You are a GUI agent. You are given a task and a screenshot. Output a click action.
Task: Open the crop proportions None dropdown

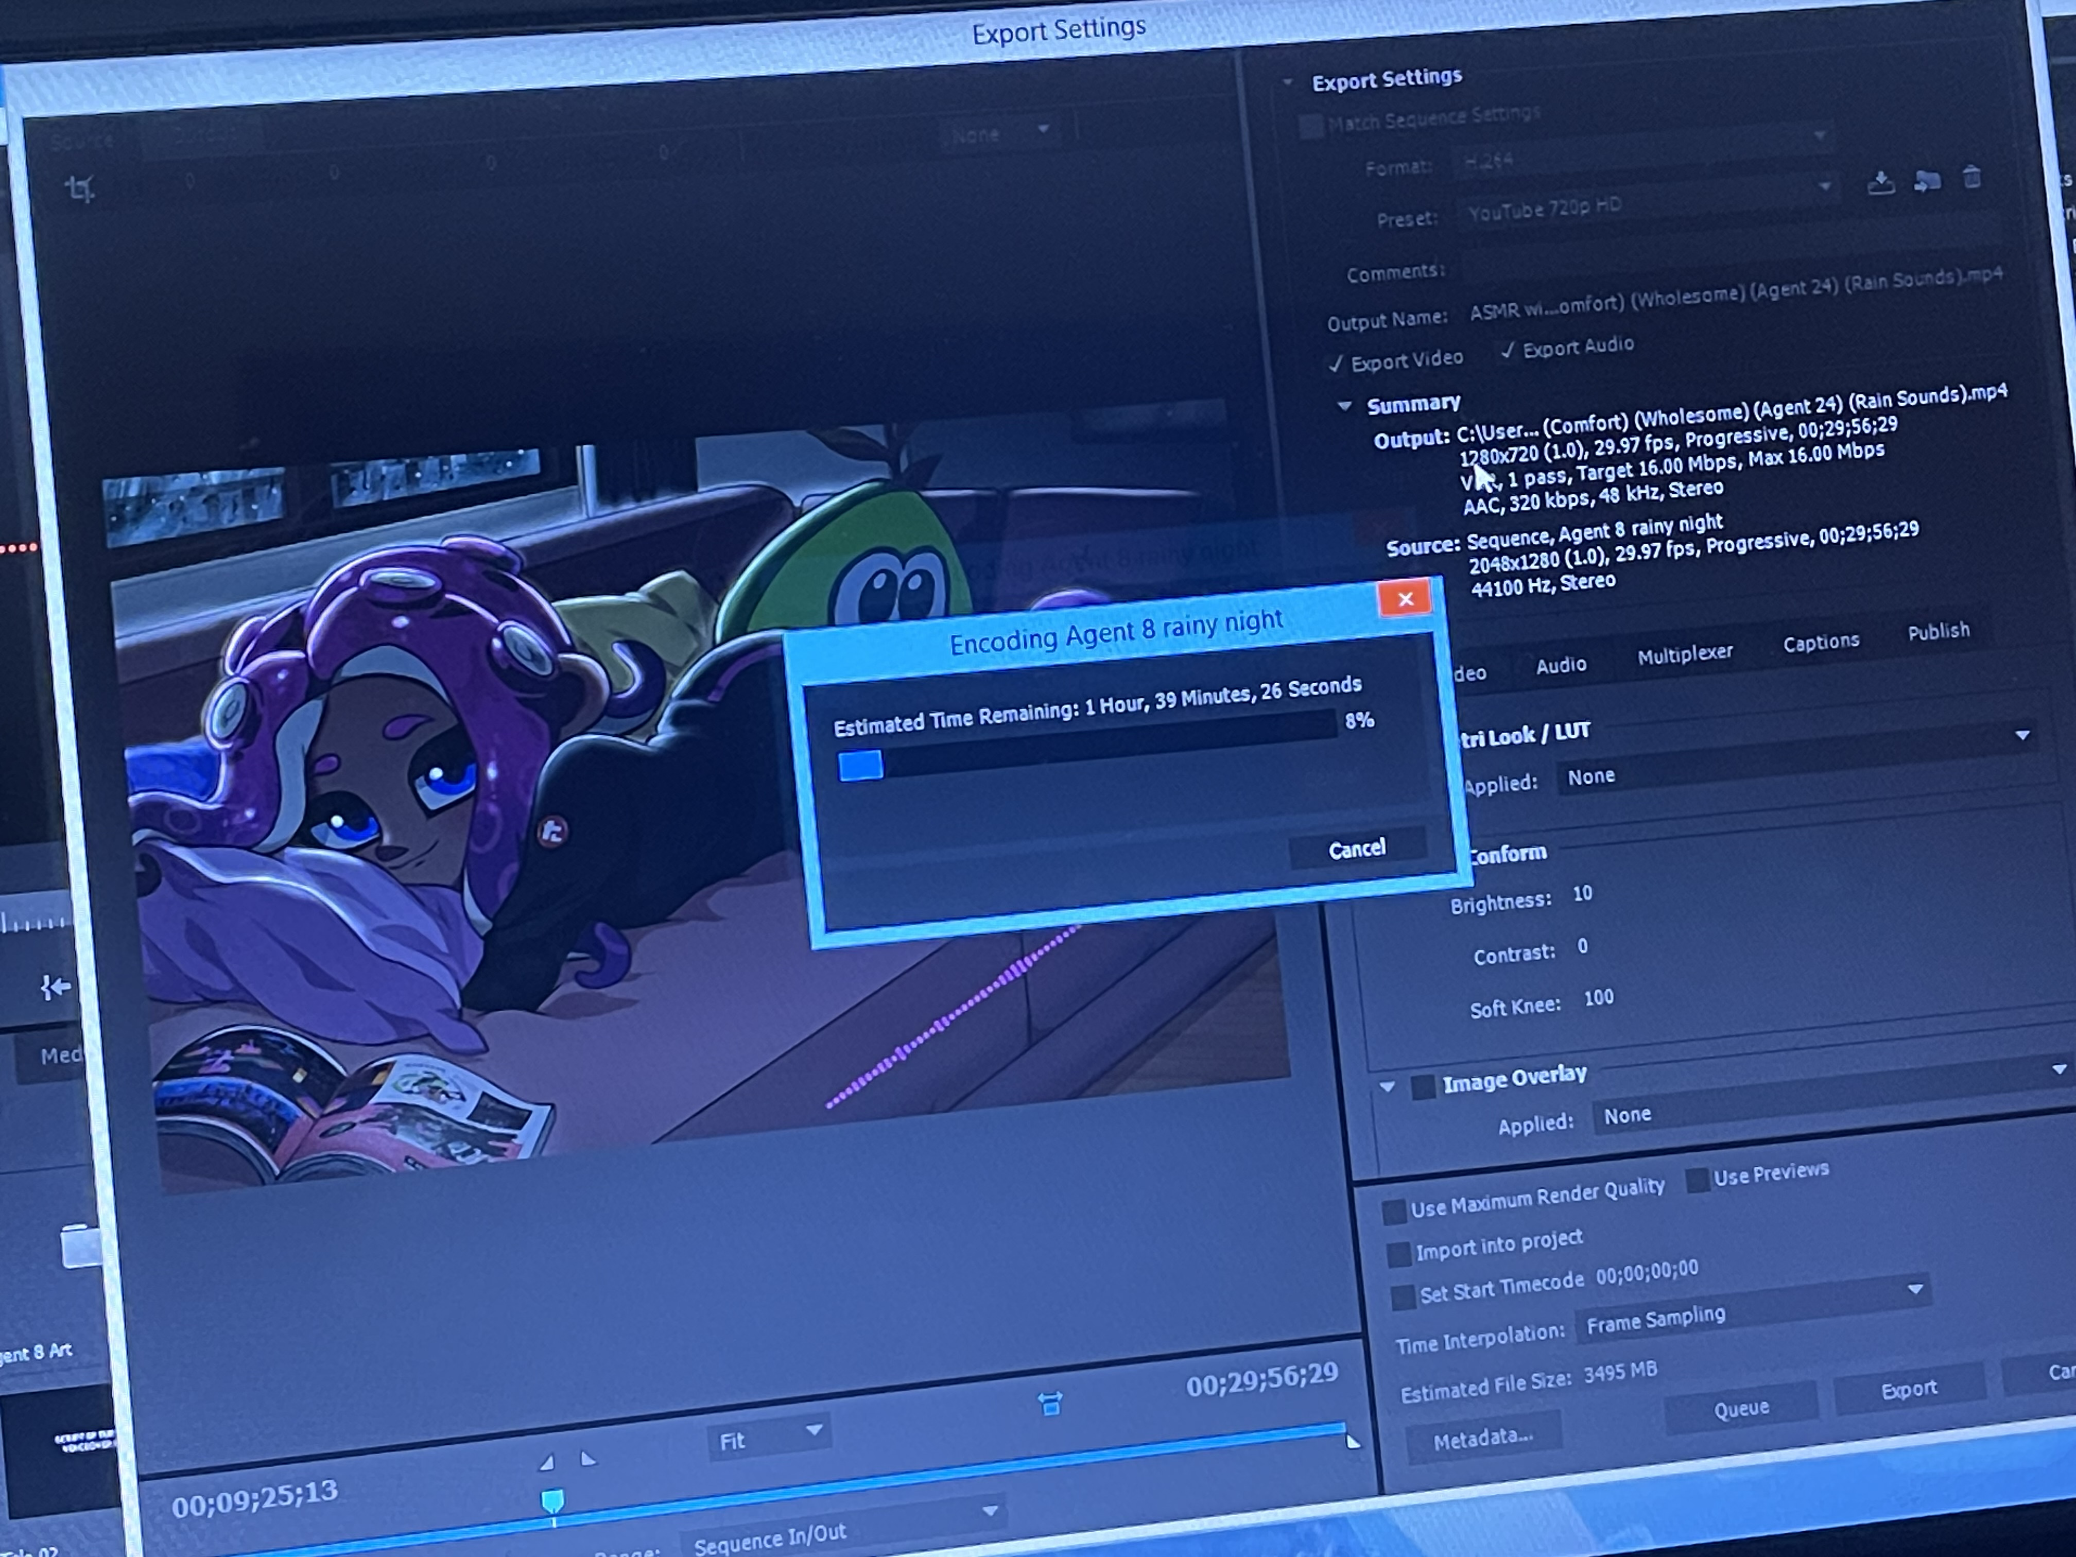click(x=1000, y=133)
